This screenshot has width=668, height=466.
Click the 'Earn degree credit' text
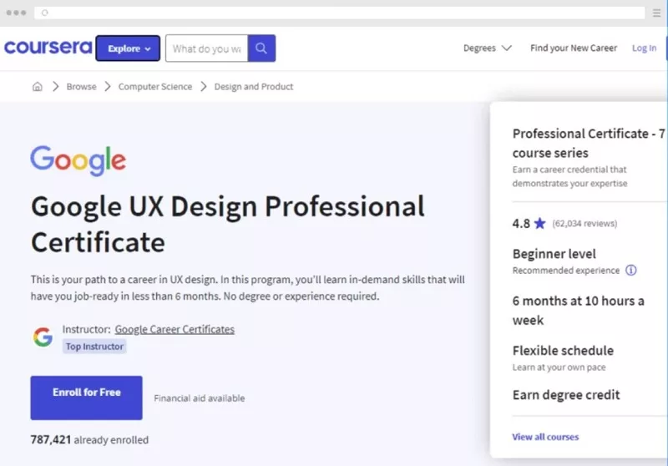coord(566,395)
